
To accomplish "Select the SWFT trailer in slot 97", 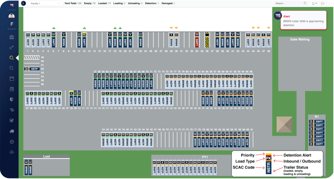I will coord(27,99).
